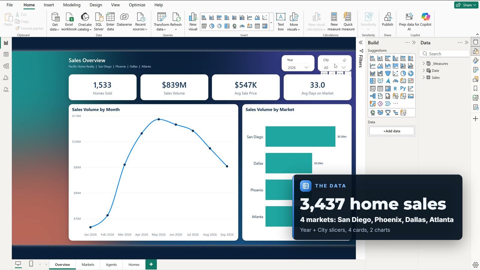Screen dimensions: 480x270
Task: Select the donut chart visual in Build pane
Action: pos(411,73)
